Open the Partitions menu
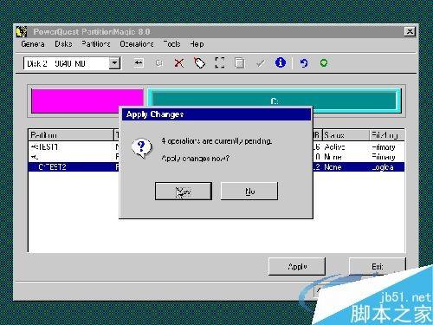 (x=95, y=44)
